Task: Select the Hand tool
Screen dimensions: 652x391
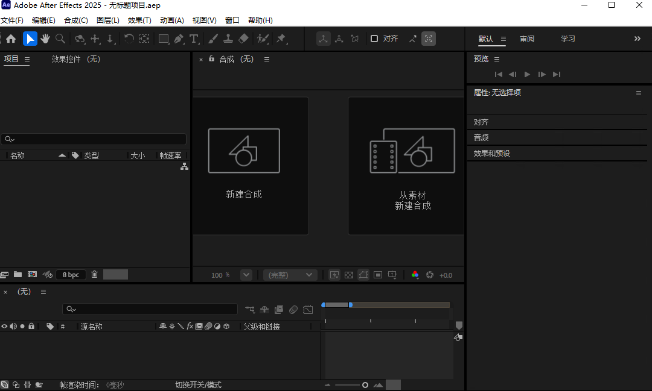Action: pos(45,39)
